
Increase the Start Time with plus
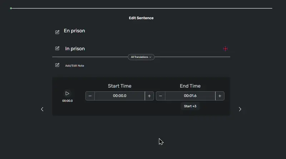pyautogui.click(x=149, y=96)
